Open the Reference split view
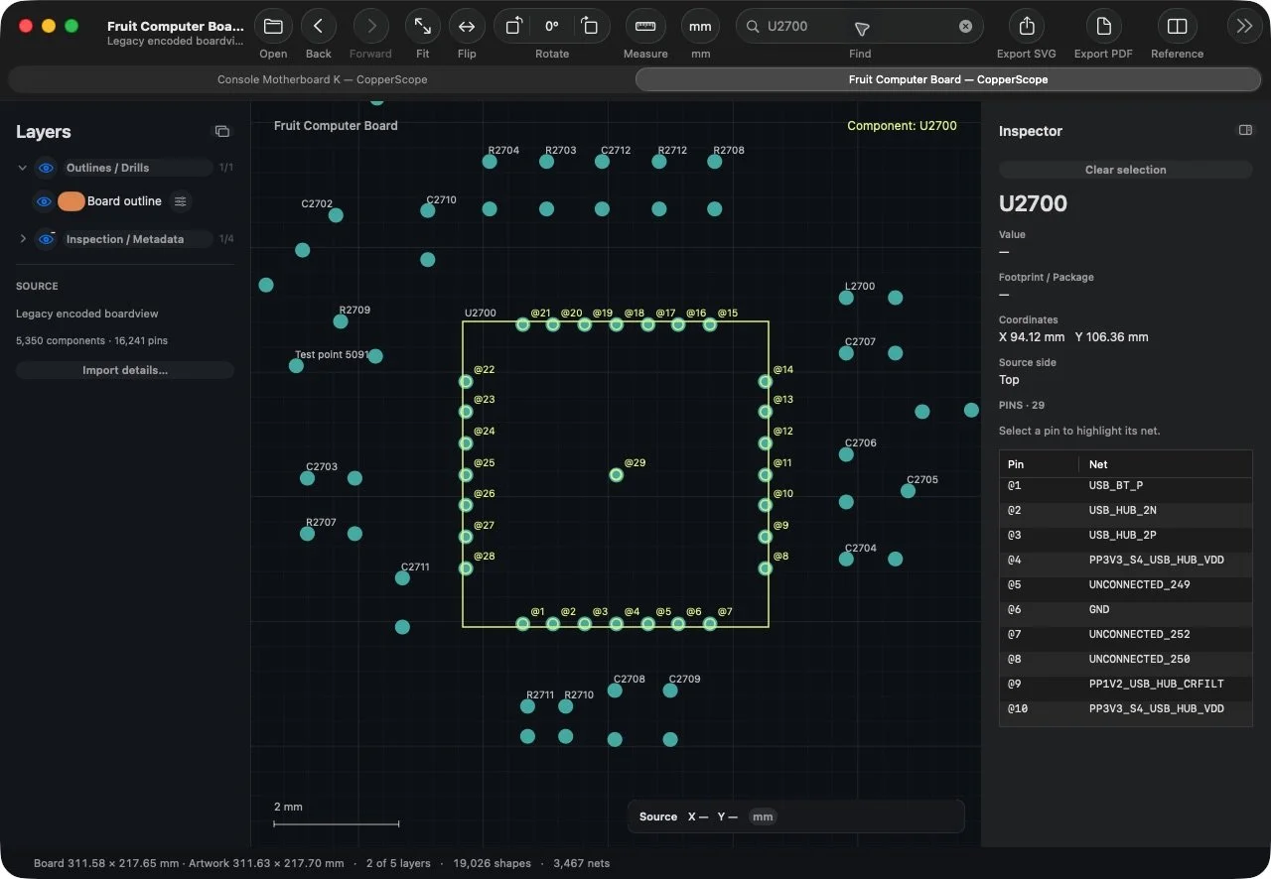Viewport: 1271px width, 879px height. (1177, 27)
